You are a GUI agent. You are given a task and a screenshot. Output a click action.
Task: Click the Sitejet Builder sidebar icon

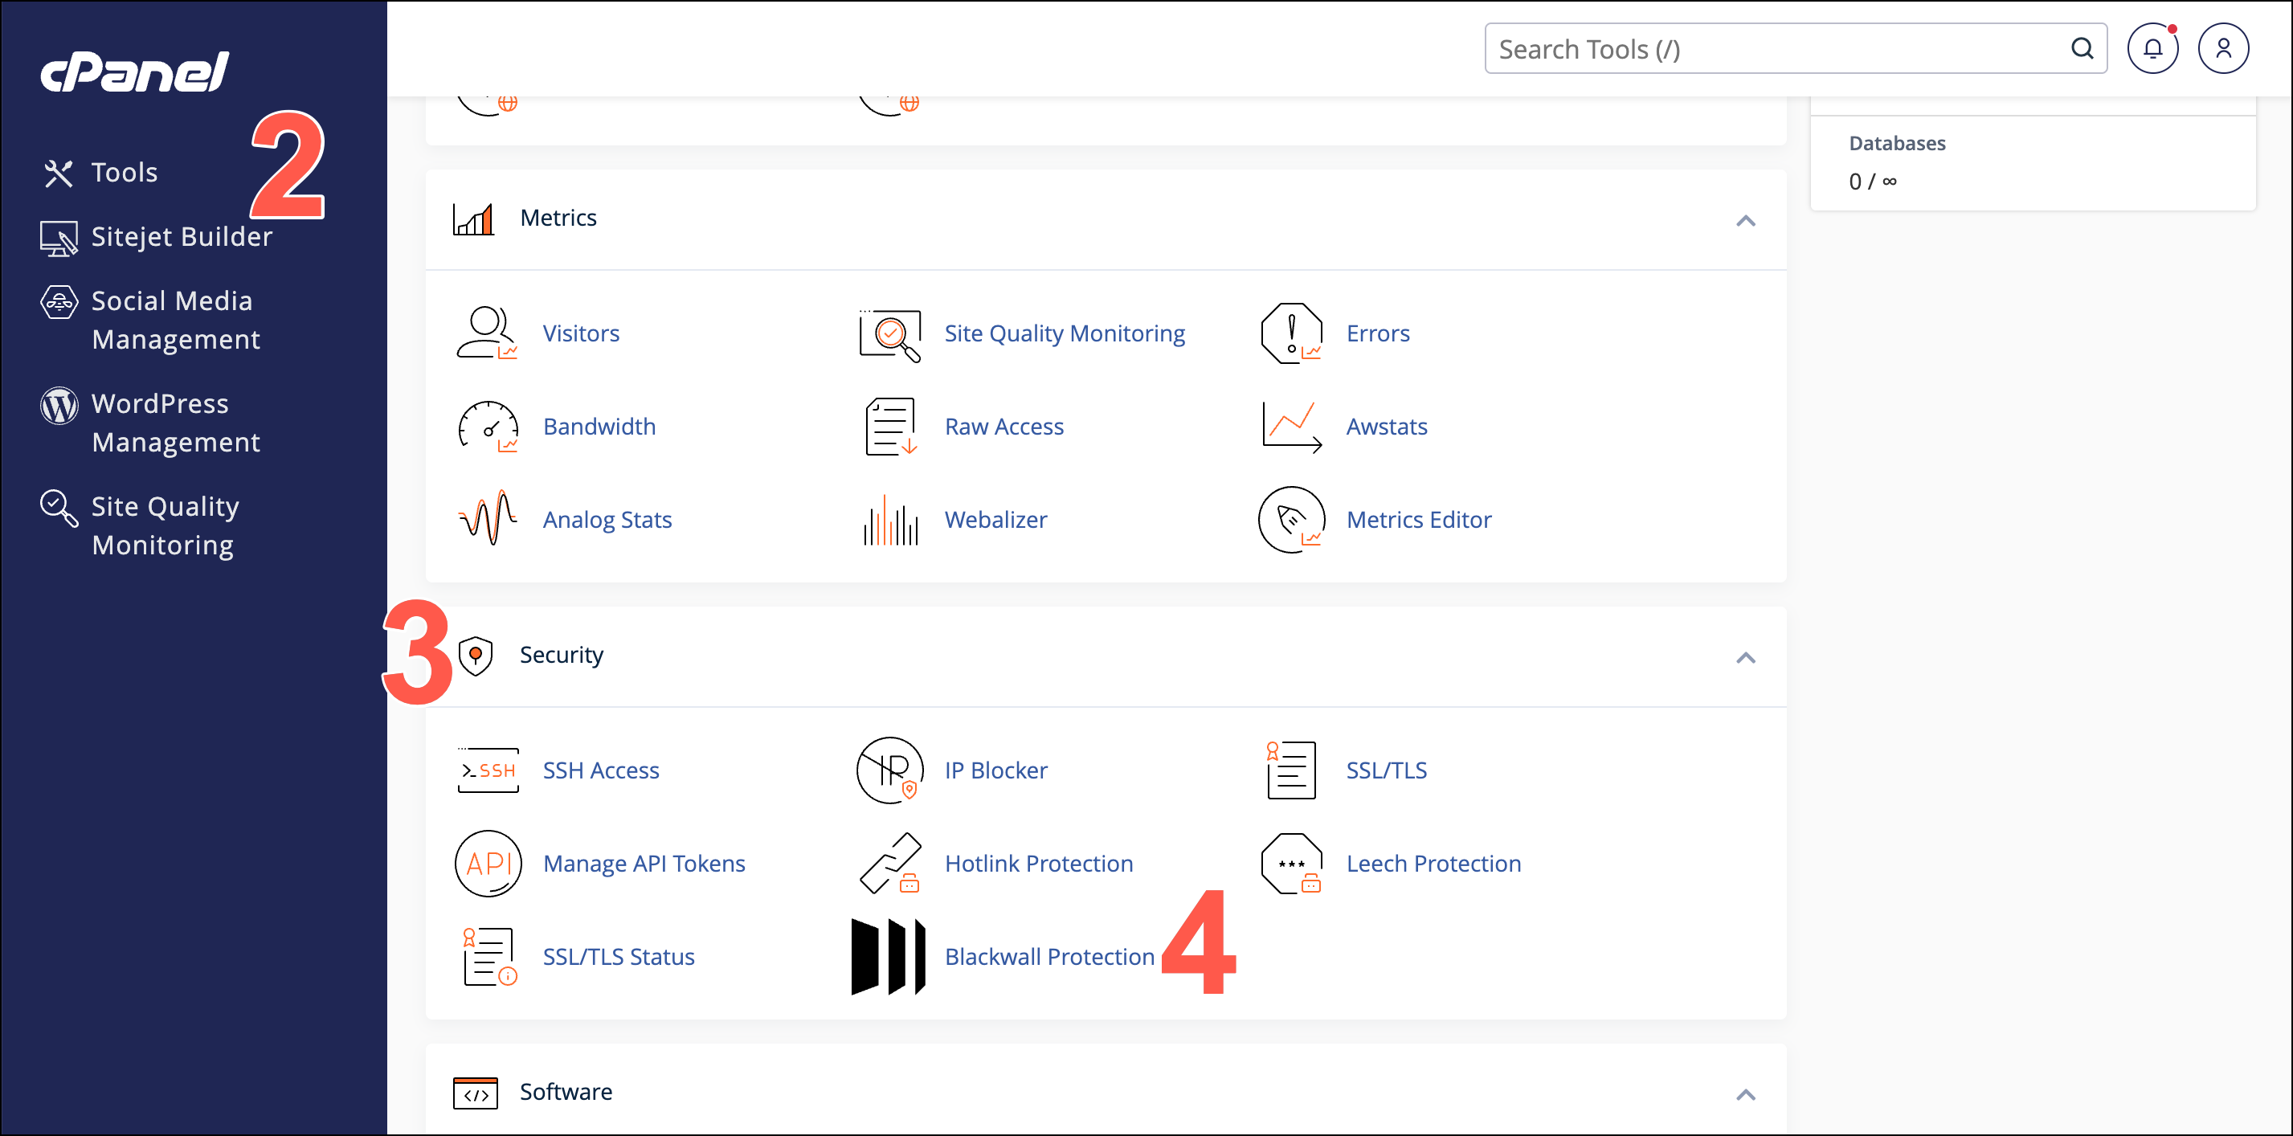[x=59, y=238]
